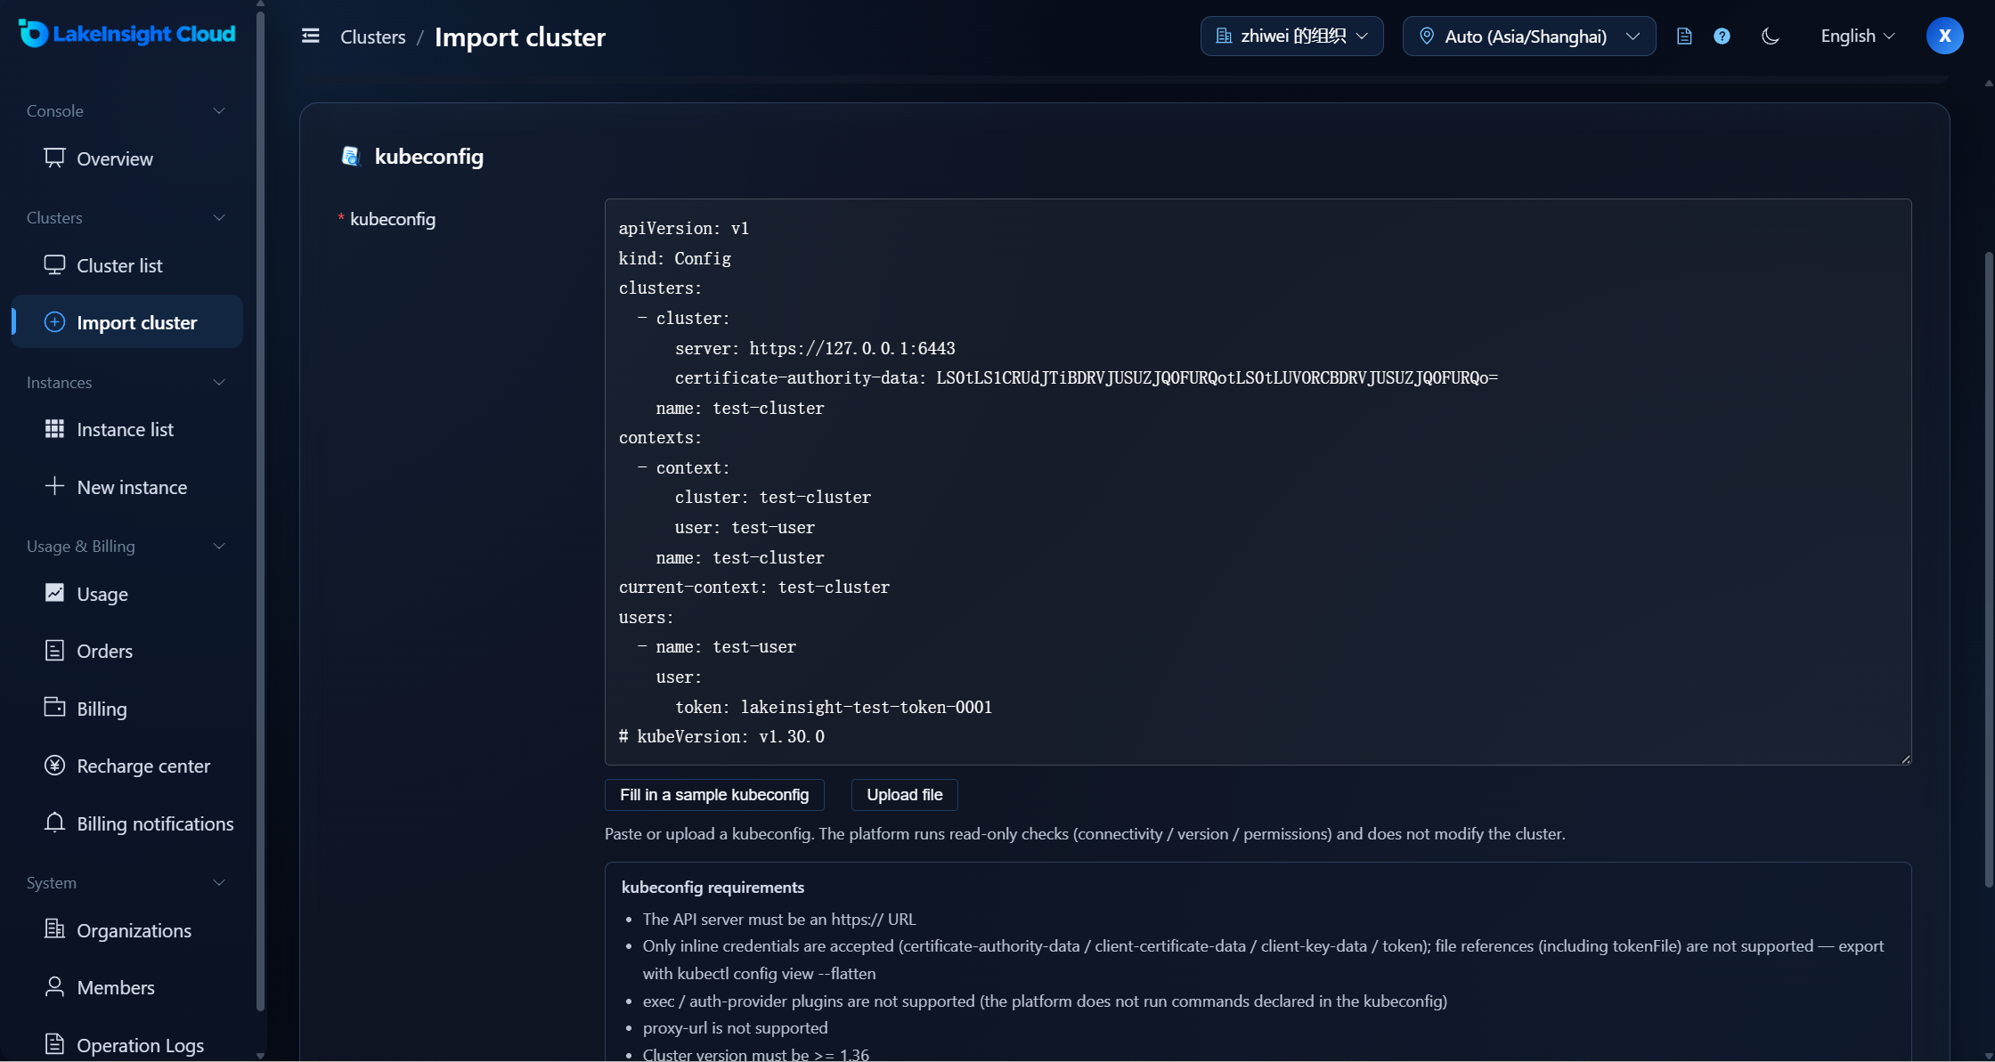
Task: Click the Operation Logs file icon
Action: 54,1044
